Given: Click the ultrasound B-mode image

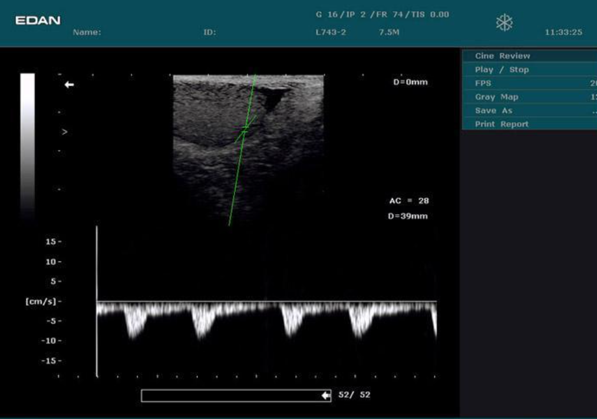Looking at the screenshot, I should [x=248, y=149].
